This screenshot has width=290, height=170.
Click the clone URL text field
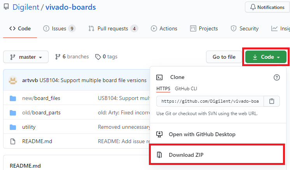coord(210,101)
